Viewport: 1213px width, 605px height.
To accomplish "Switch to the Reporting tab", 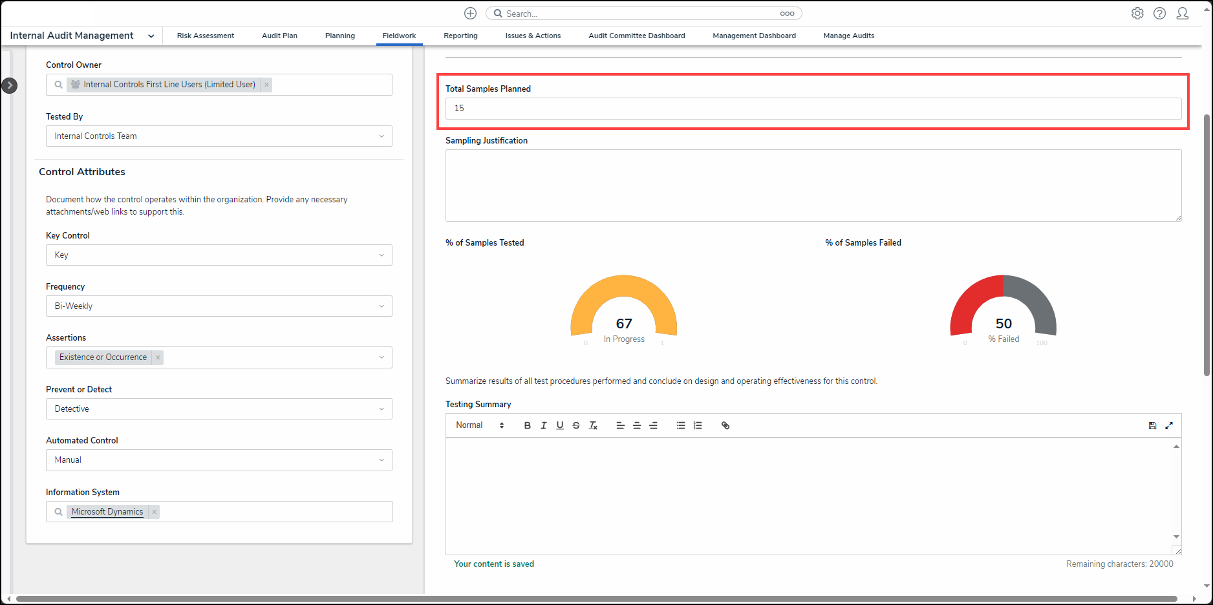I will click(x=460, y=36).
